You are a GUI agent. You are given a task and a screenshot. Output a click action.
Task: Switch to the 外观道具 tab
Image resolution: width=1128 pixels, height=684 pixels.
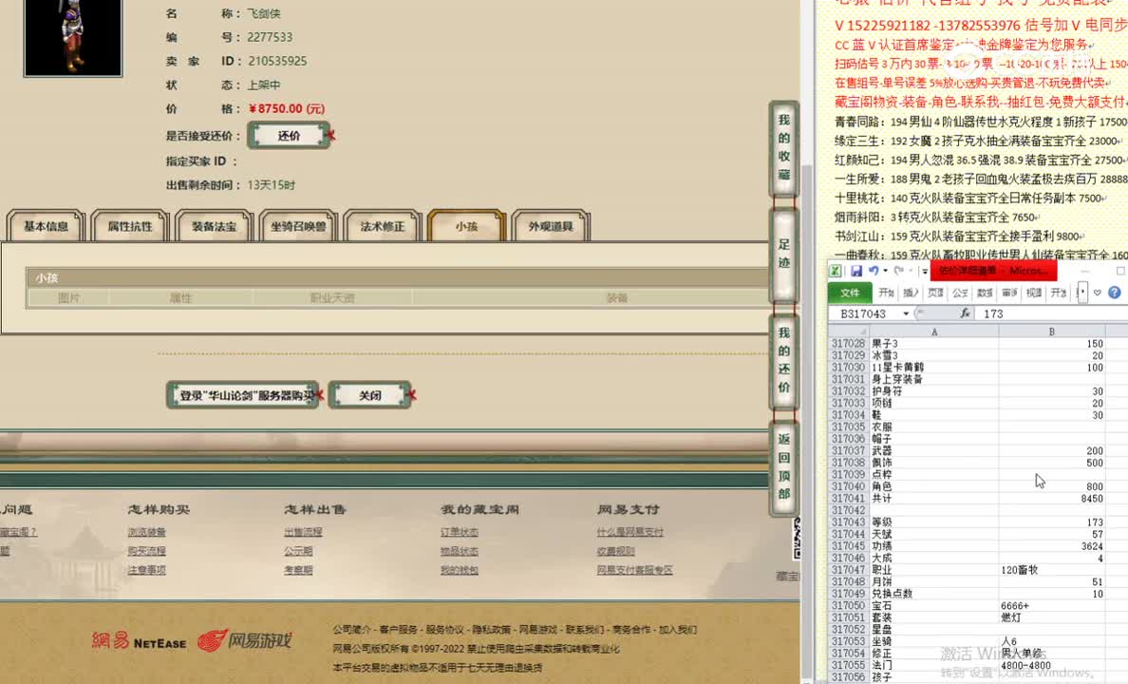point(553,225)
